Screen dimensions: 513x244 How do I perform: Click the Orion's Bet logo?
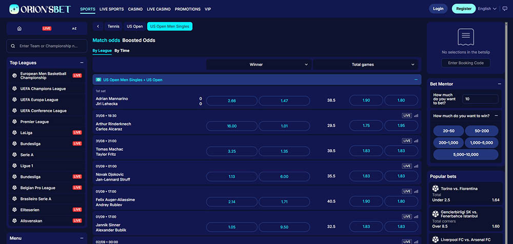pos(40,9)
